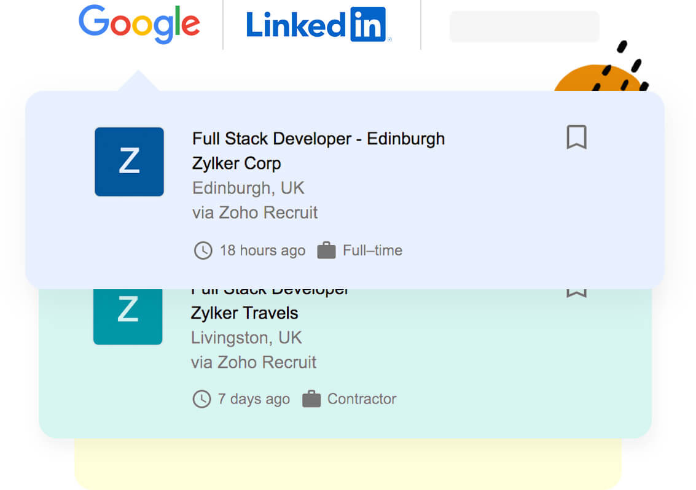
Task: Open the Zylker Corp company name
Action: pos(237,163)
